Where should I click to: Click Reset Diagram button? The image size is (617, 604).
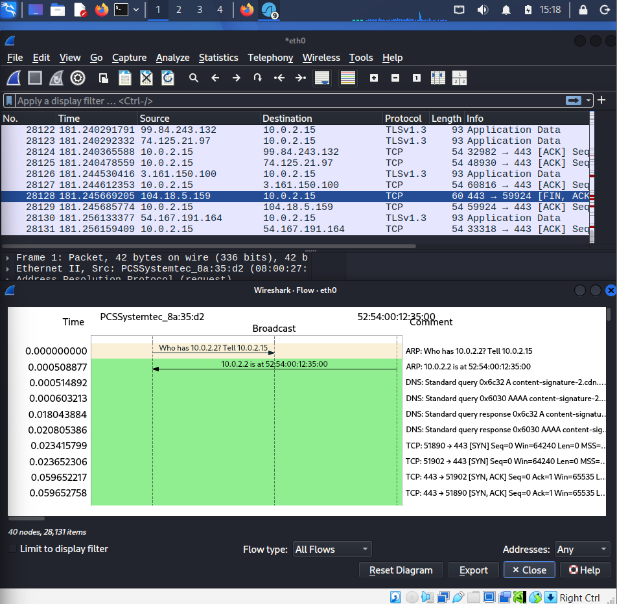pos(401,570)
